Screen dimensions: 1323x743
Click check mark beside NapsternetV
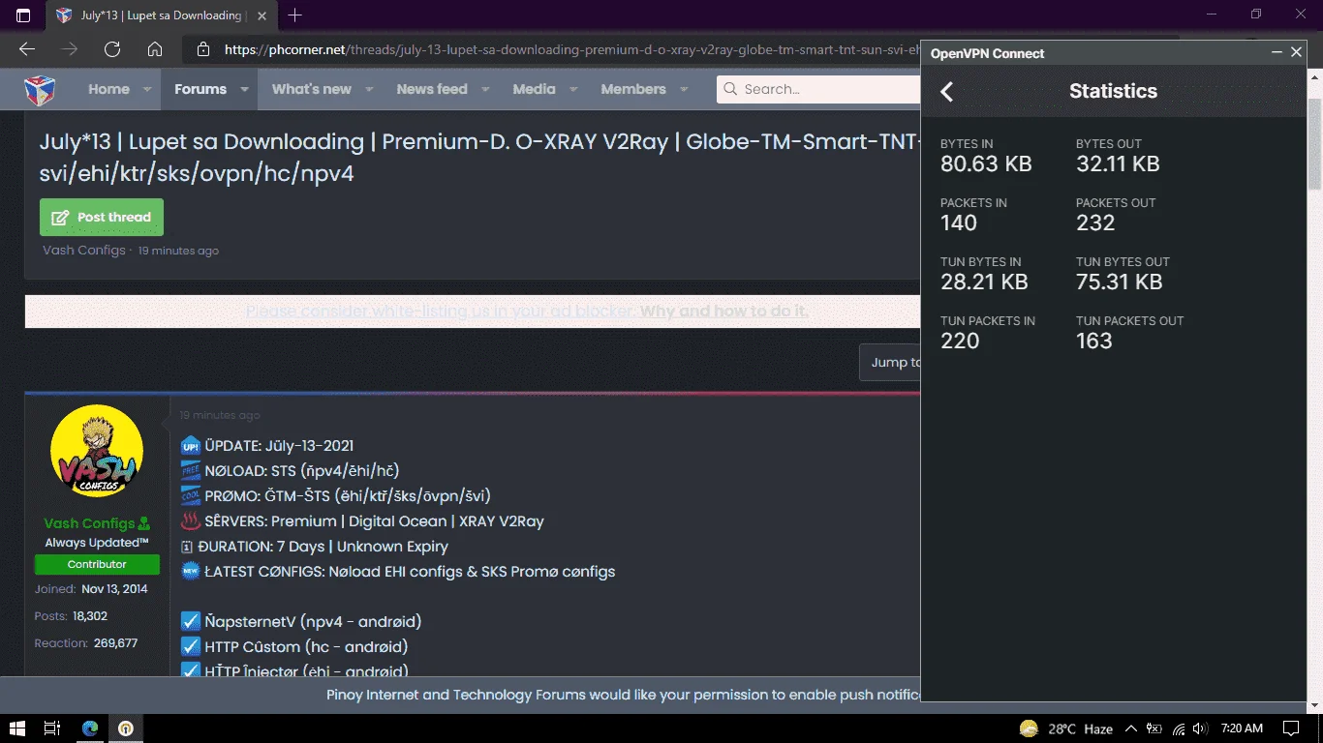[191, 621]
